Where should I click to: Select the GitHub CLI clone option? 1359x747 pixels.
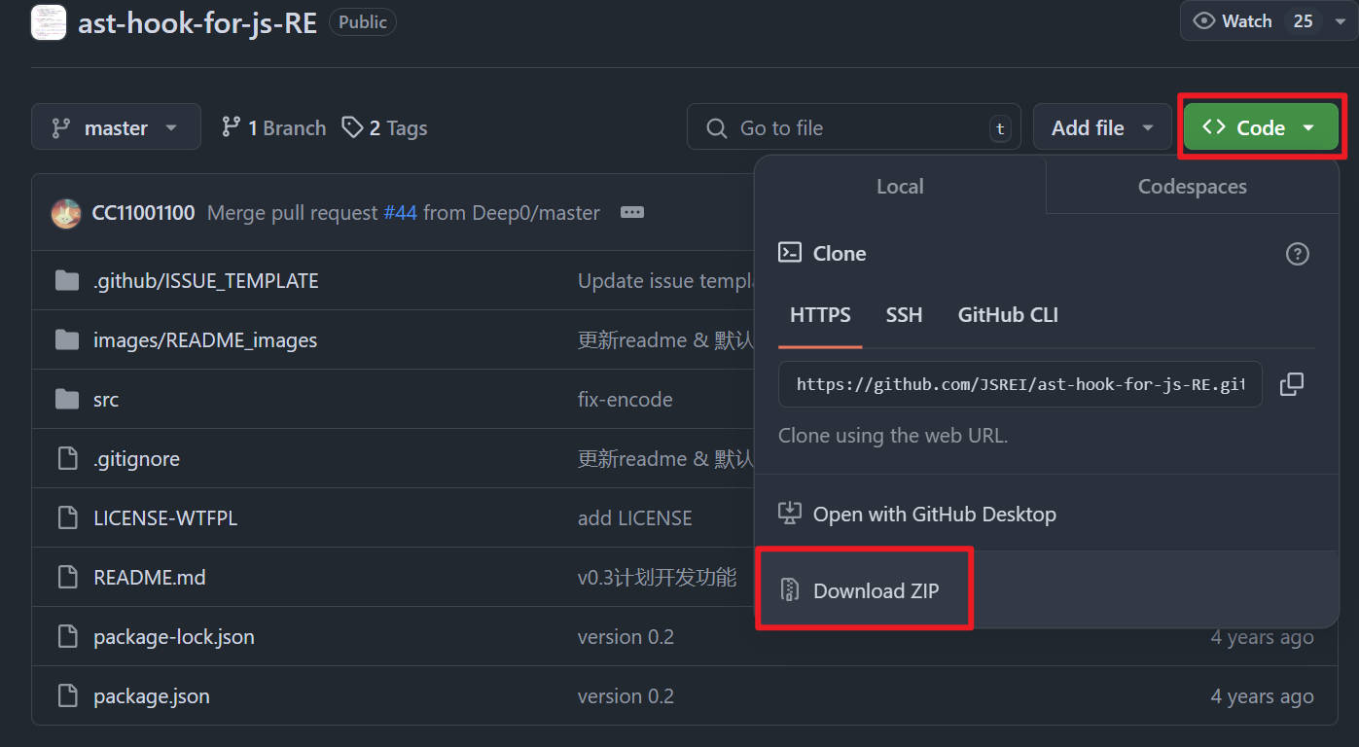click(1008, 315)
